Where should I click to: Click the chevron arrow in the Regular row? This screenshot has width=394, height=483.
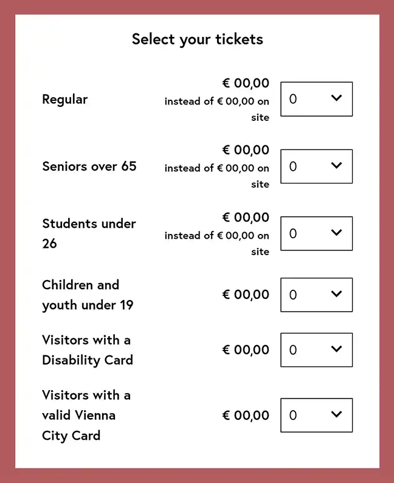tap(336, 98)
